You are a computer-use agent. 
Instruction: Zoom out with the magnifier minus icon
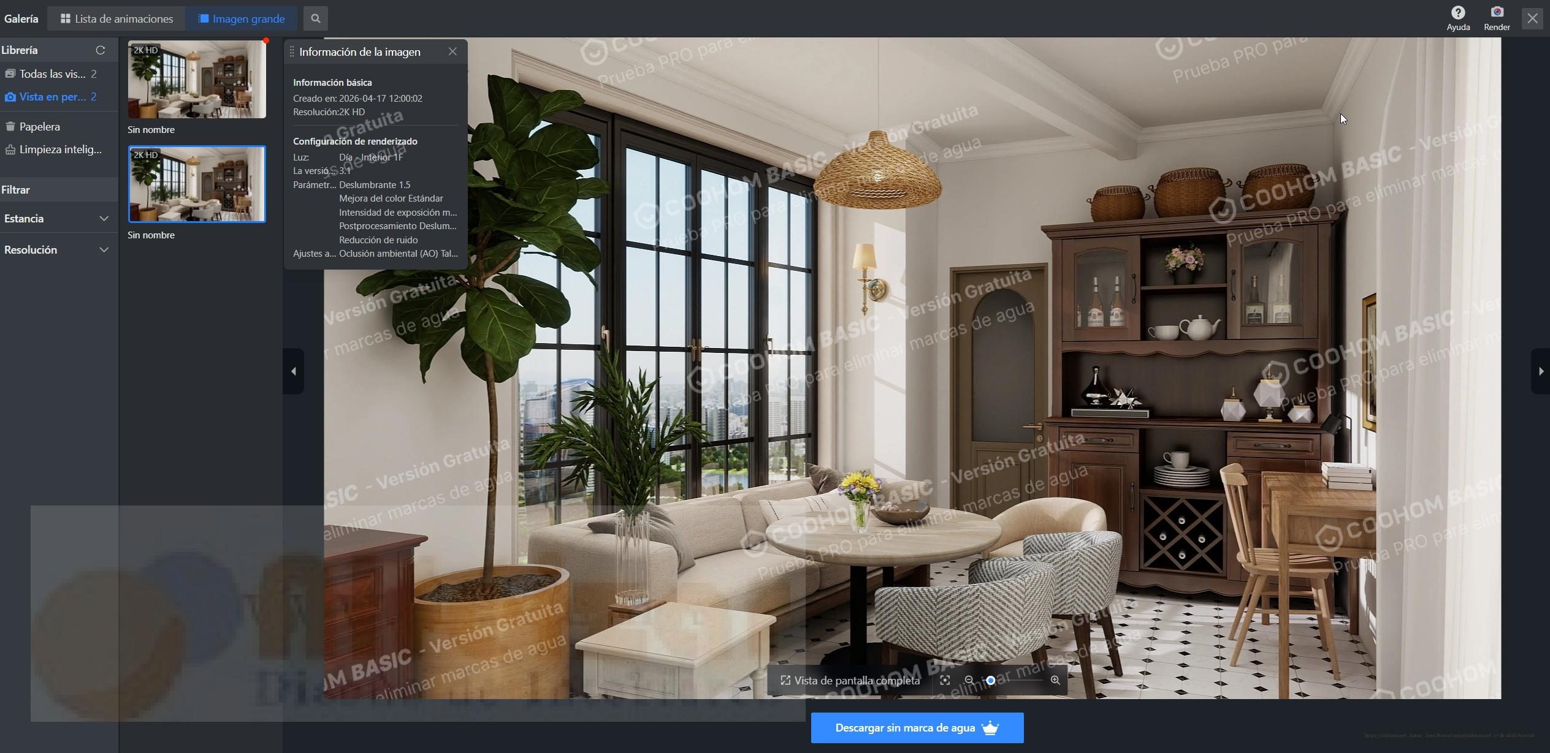click(x=969, y=680)
